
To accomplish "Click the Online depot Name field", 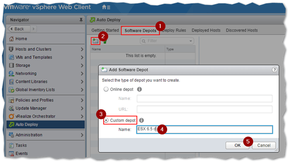I will point(204,99).
